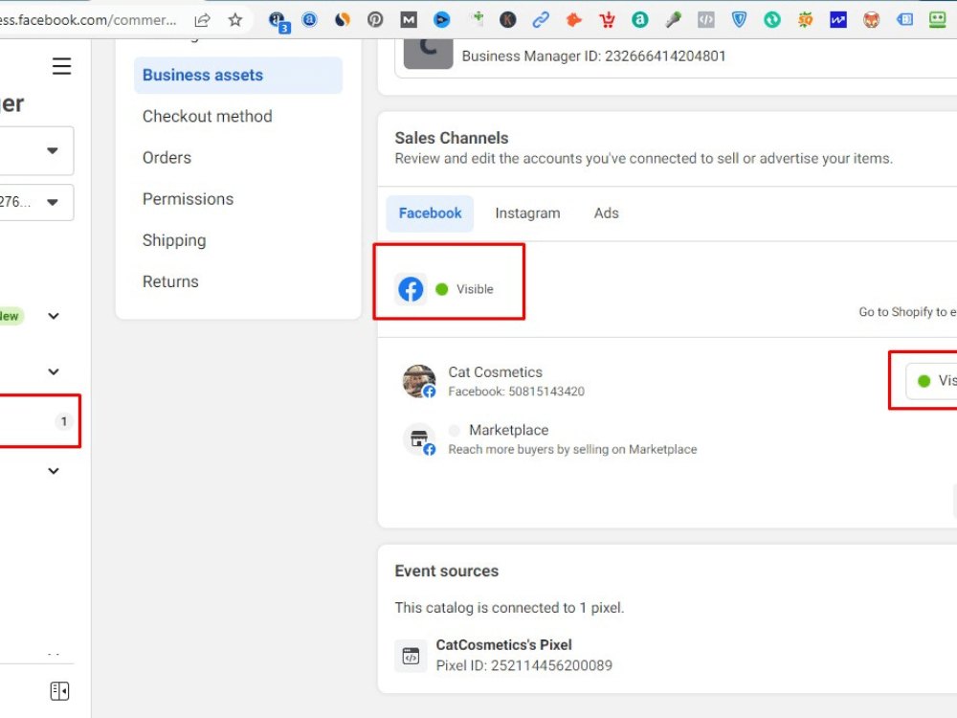
Task: Click the blue shield extension icon
Action: point(739,20)
